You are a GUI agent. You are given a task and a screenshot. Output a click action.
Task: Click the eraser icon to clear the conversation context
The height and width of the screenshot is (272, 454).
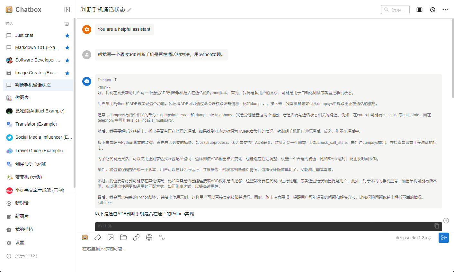click(x=98, y=237)
